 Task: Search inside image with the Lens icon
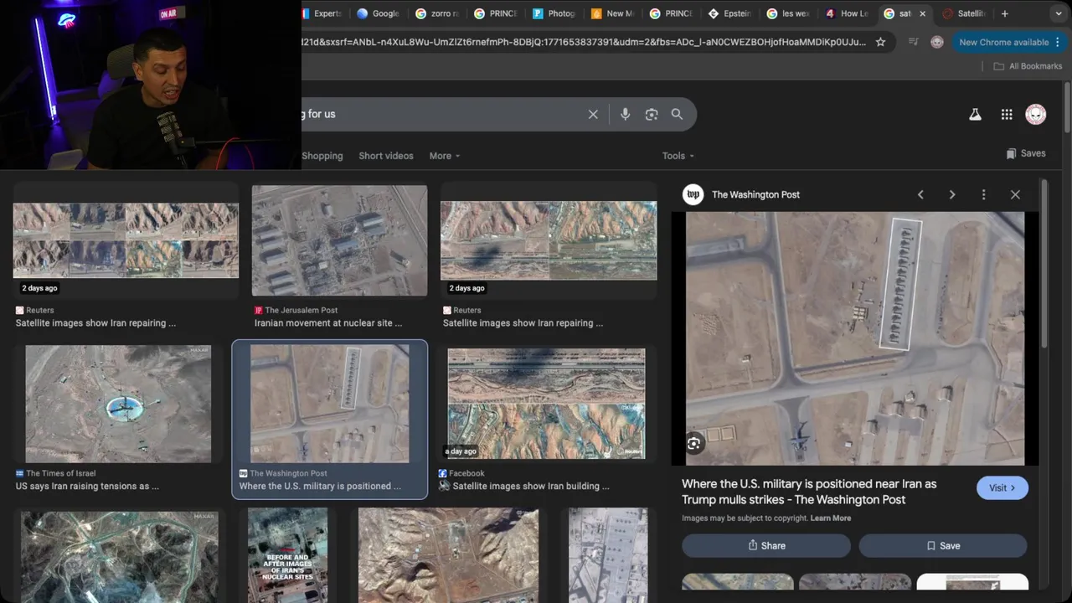pyautogui.click(x=693, y=444)
